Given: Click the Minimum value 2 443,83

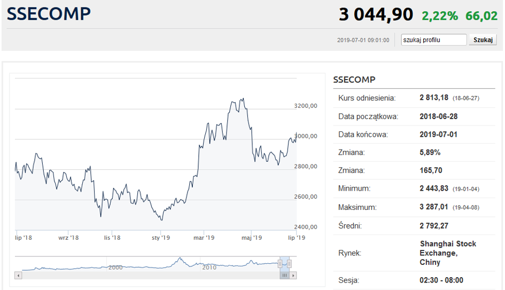Looking at the screenshot, I should tap(434, 189).
